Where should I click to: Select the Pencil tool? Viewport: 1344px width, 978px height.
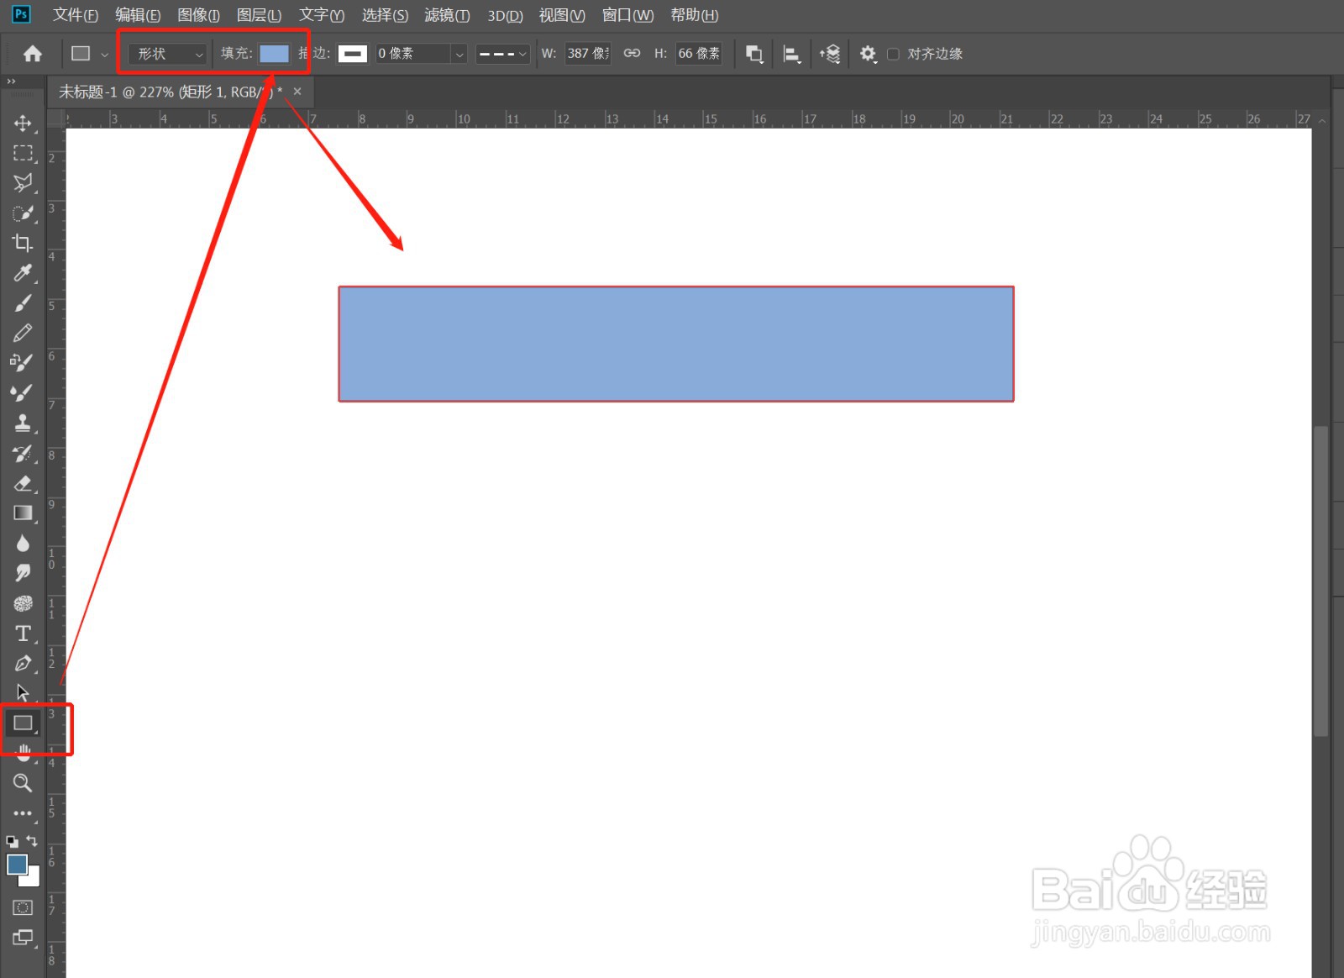pos(23,333)
